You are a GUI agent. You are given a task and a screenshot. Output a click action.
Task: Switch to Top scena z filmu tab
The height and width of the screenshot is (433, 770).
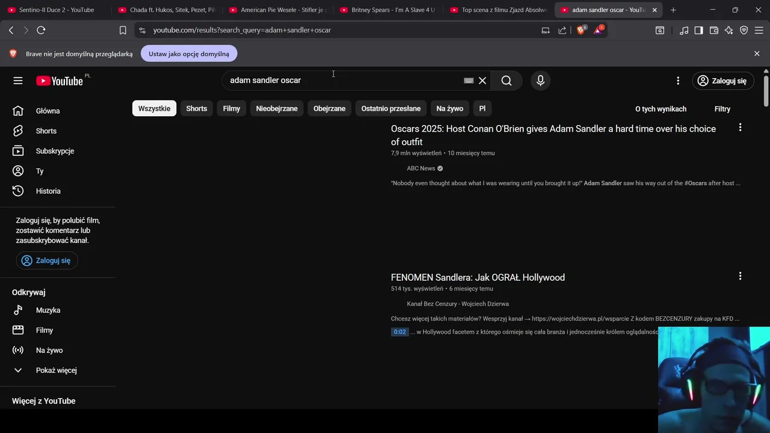[x=499, y=10]
